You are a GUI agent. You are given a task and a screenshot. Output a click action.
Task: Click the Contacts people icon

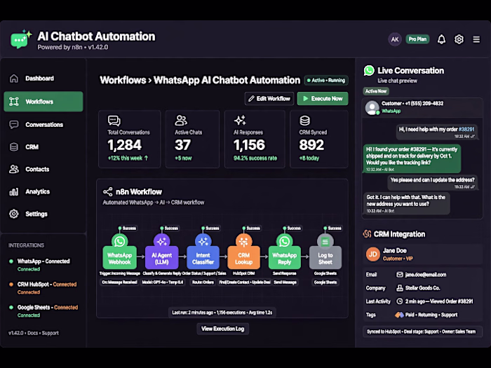coord(14,170)
